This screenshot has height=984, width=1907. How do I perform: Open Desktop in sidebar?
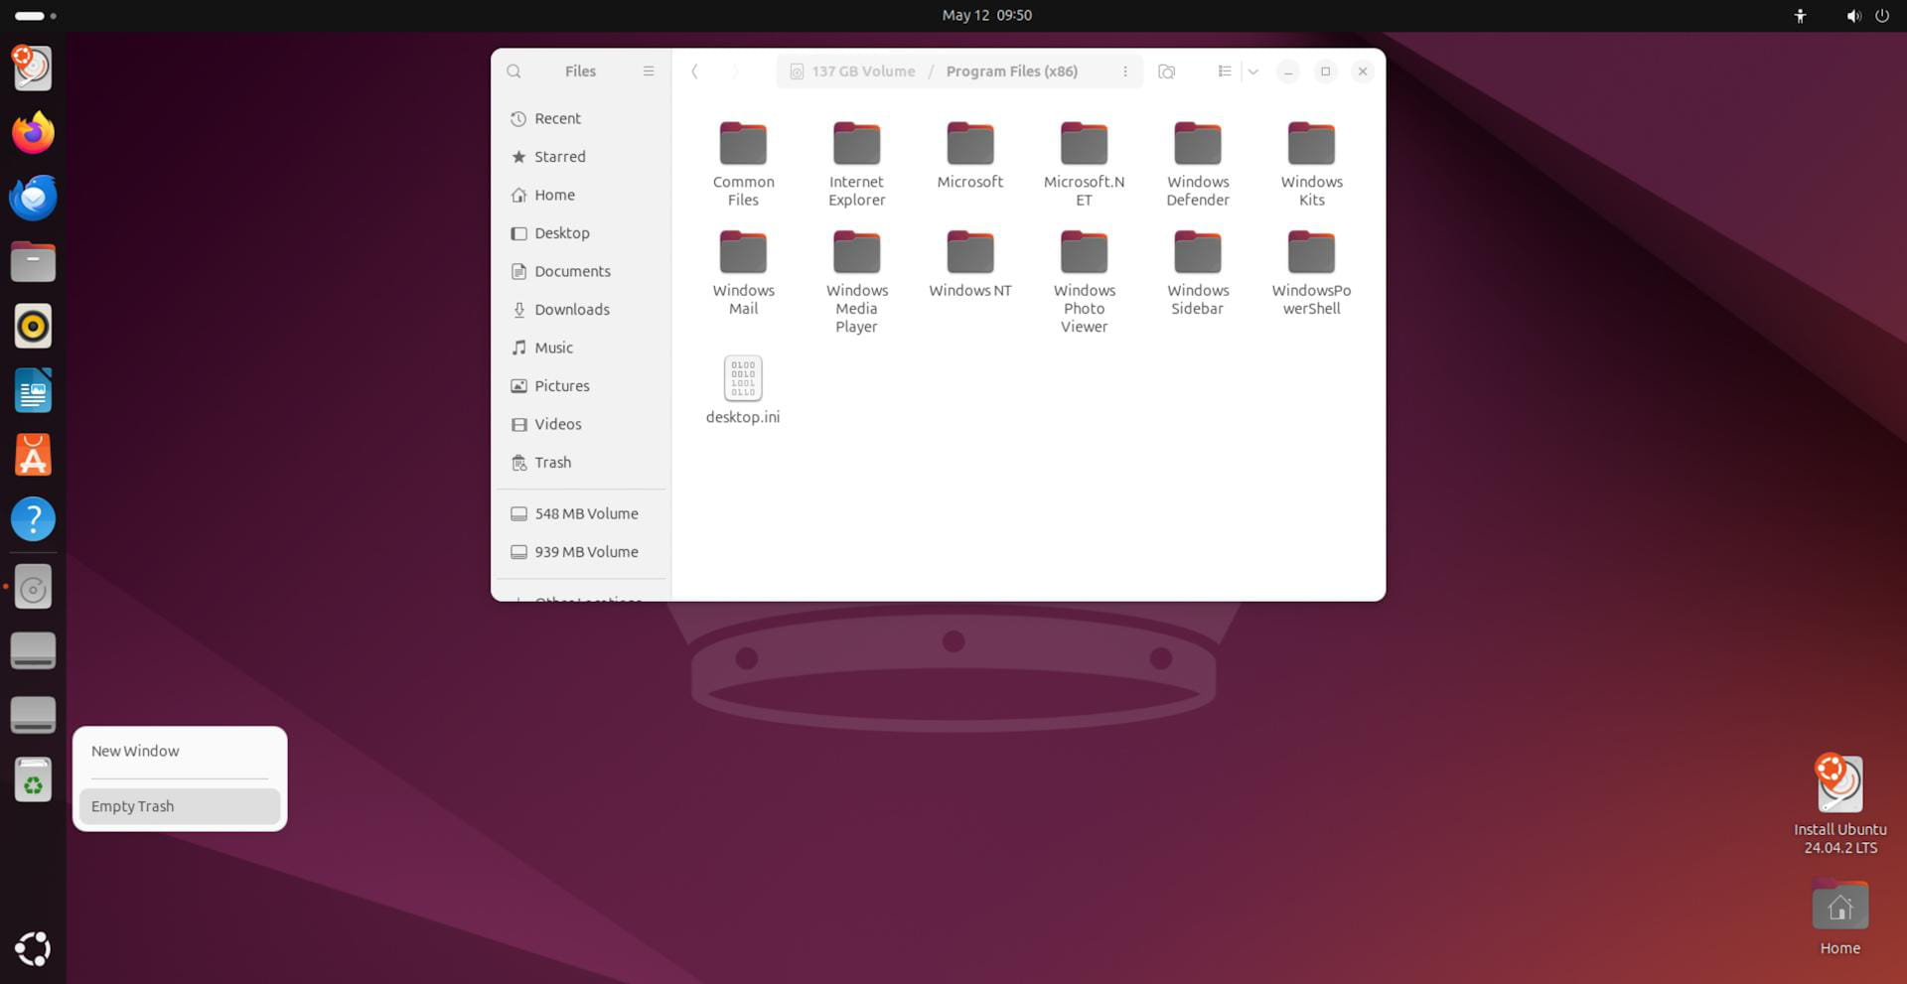click(x=581, y=233)
